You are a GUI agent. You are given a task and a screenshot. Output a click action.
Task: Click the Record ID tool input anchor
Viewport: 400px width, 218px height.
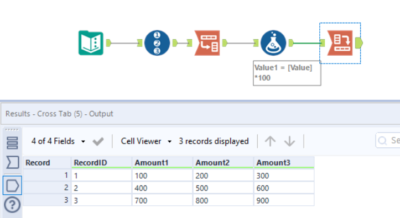pos(139,42)
